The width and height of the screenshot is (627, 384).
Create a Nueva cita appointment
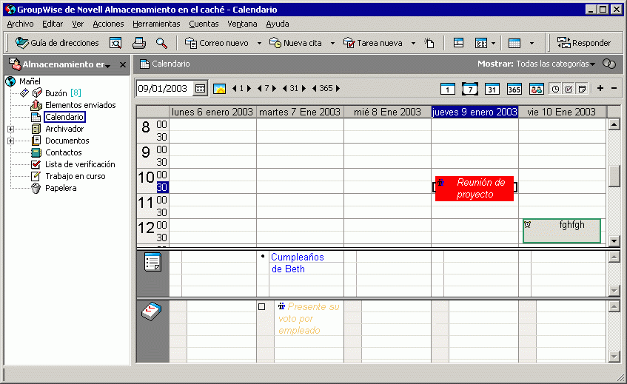295,43
